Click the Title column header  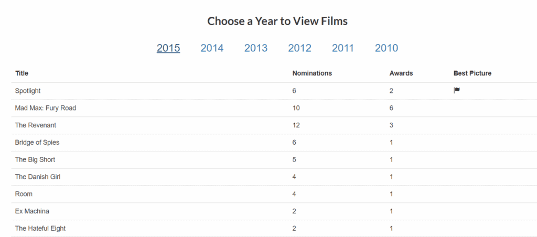22,73
